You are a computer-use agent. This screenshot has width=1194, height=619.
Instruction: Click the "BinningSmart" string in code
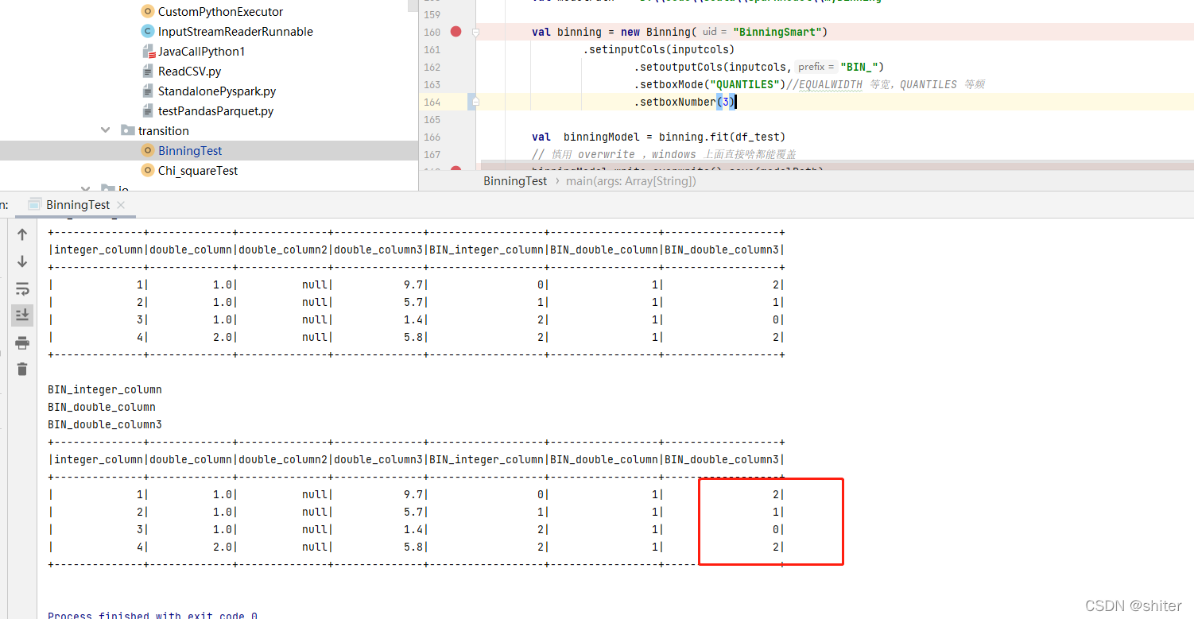click(x=777, y=32)
